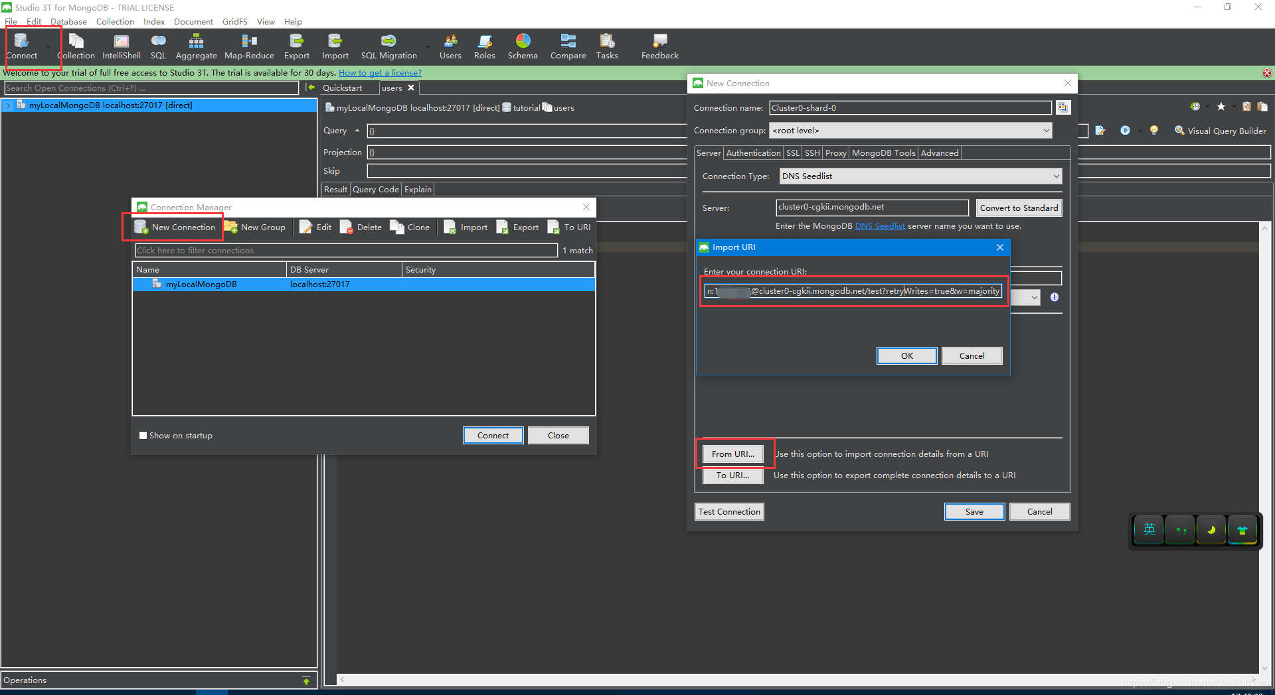Click the Export toolbar icon

[x=297, y=46]
